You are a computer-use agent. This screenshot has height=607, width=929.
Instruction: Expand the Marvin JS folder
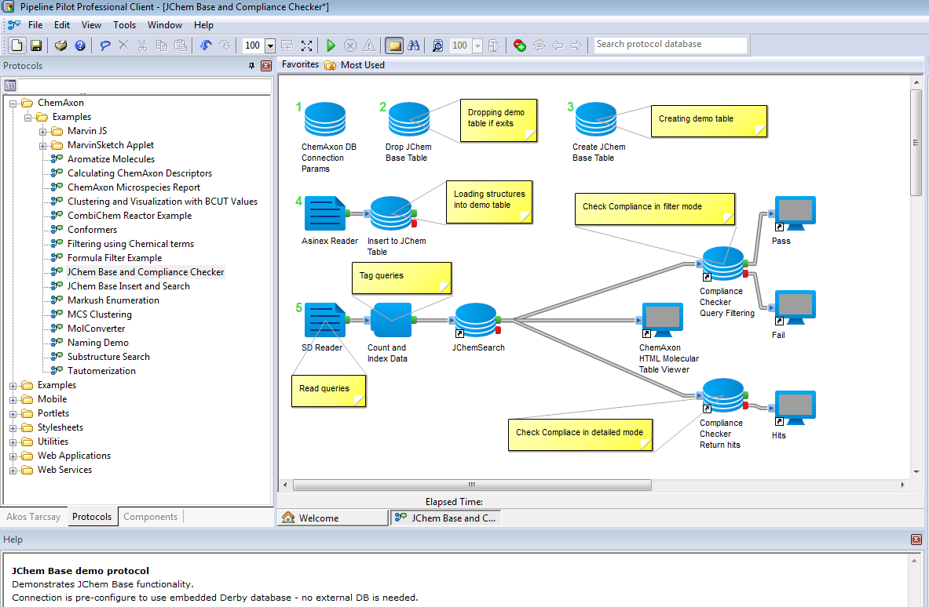coord(42,131)
